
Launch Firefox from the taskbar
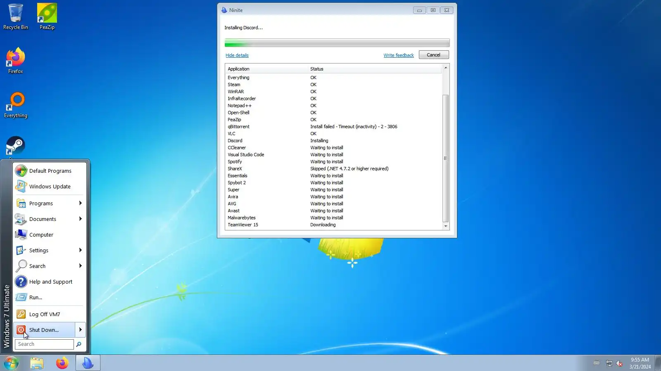[x=62, y=363]
